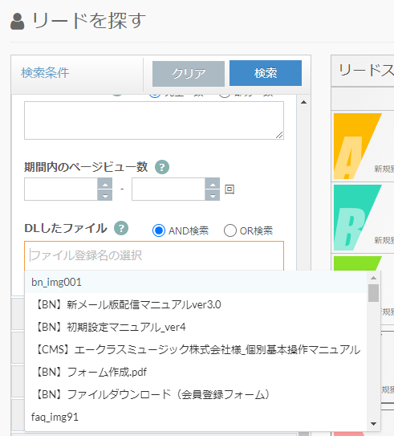Select the AND検索 radio button
This screenshot has height=436, width=394.
click(x=159, y=230)
